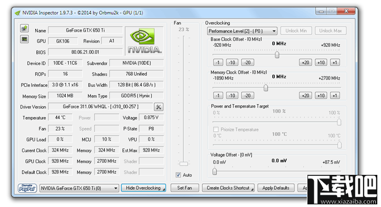Click the BIOS field 80.06.21.00.01
This screenshot has width=381, height=207.
point(85,52)
